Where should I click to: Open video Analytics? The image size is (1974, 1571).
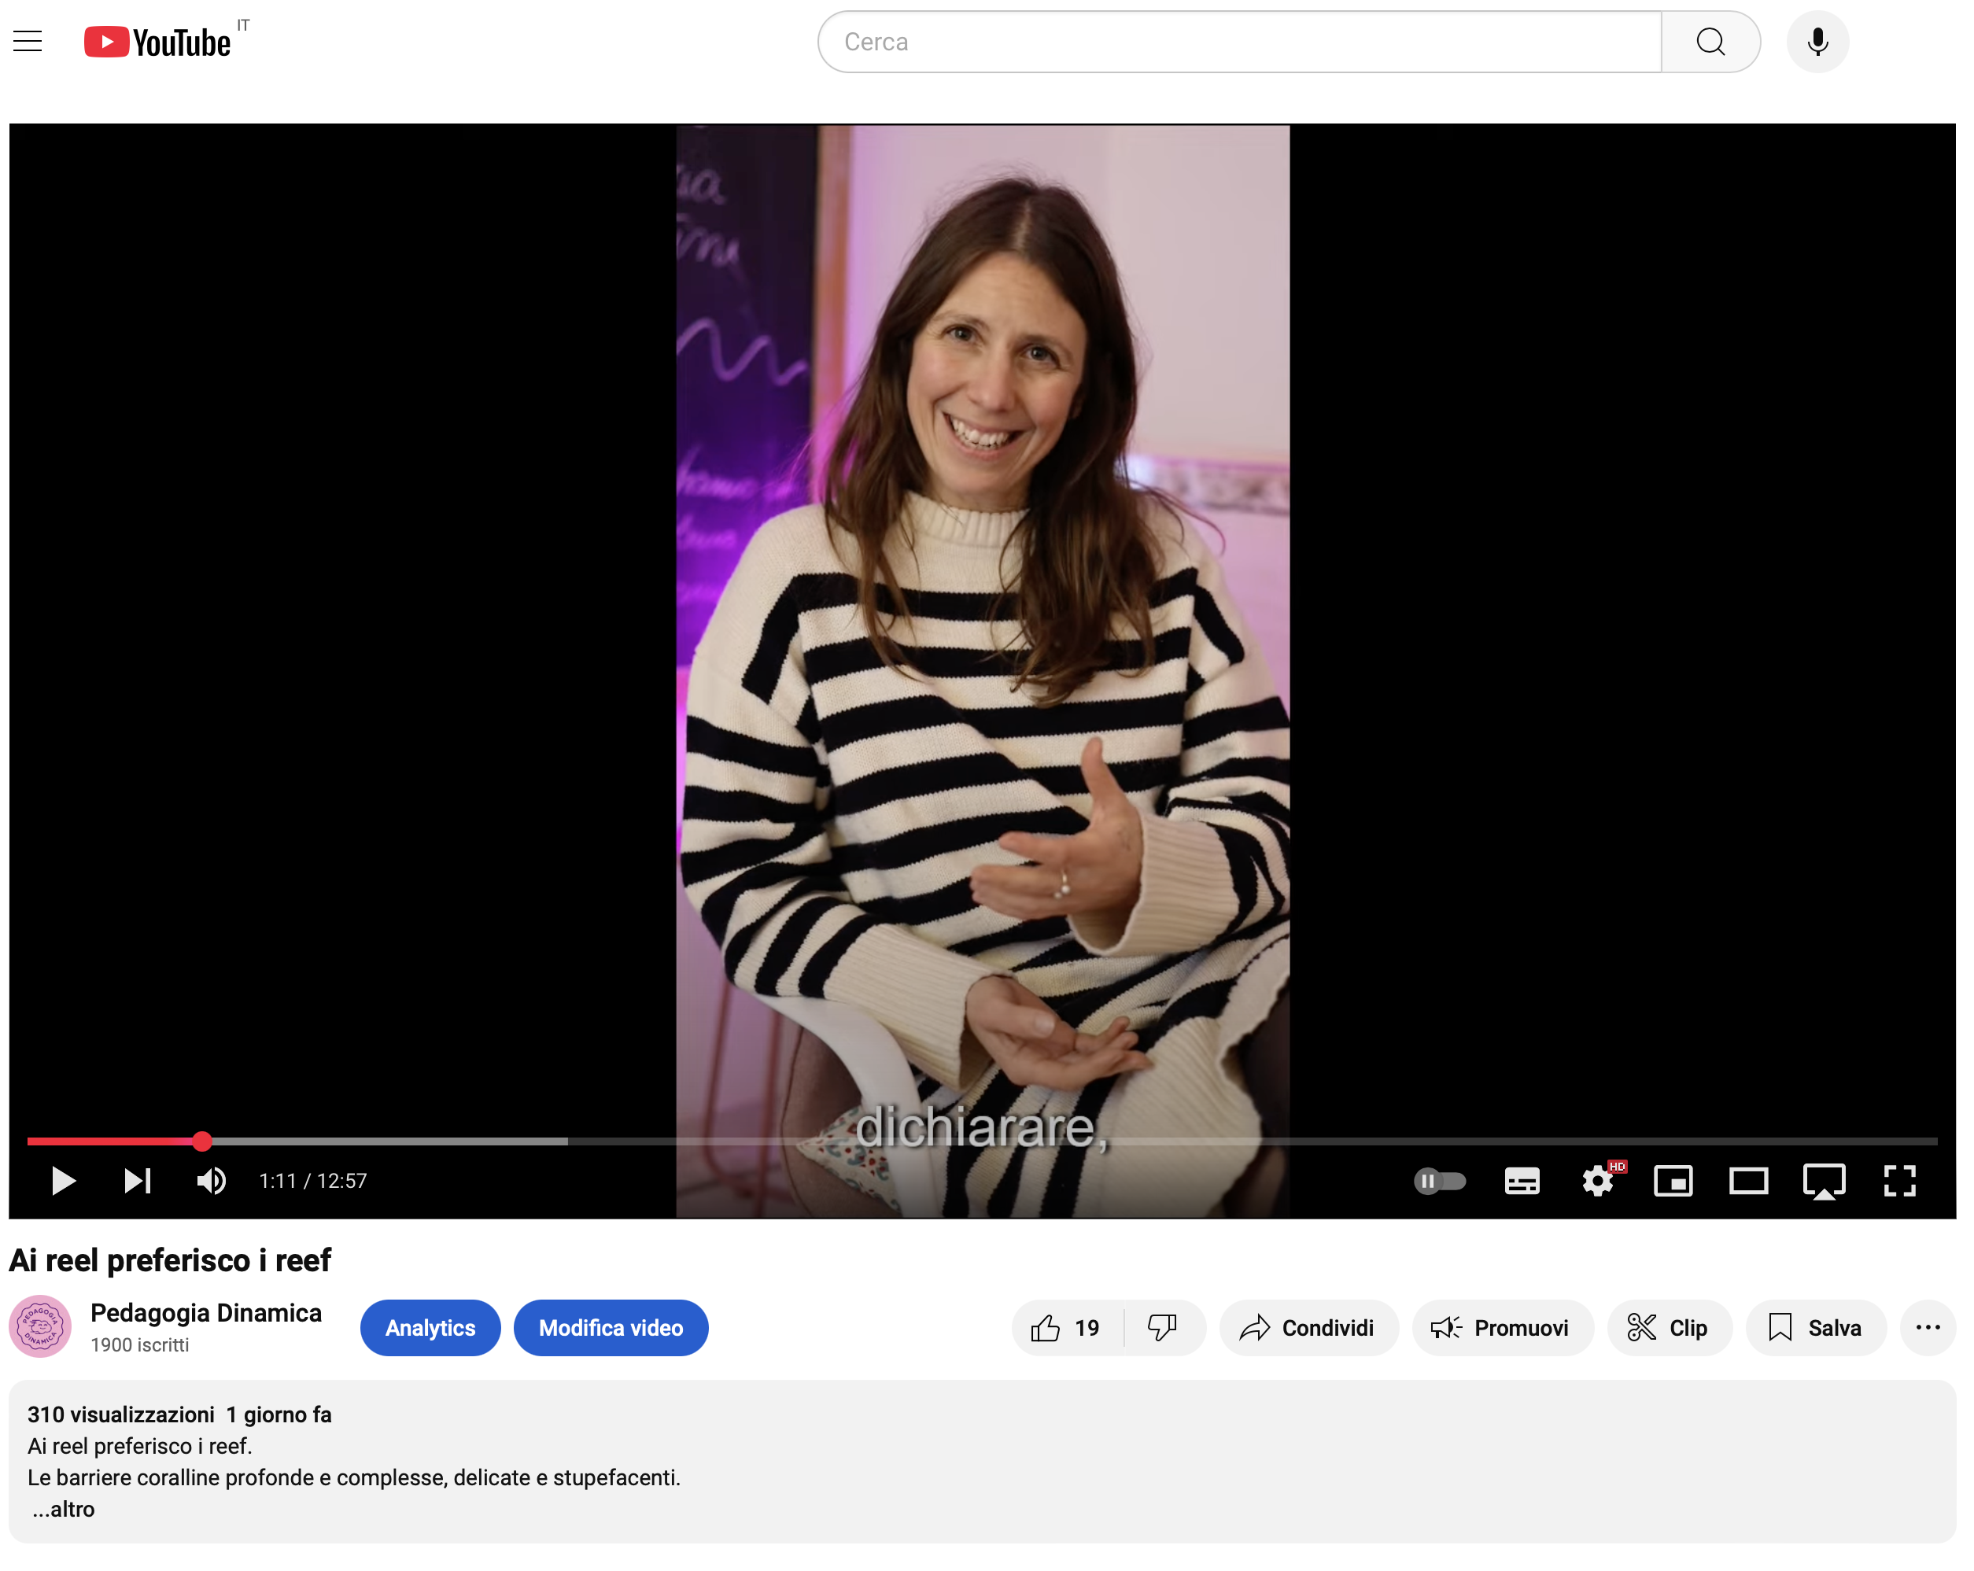click(x=430, y=1327)
